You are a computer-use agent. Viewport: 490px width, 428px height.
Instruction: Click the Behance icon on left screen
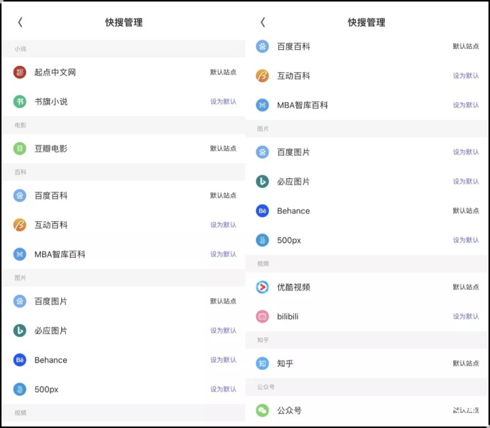tap(20, 360)
